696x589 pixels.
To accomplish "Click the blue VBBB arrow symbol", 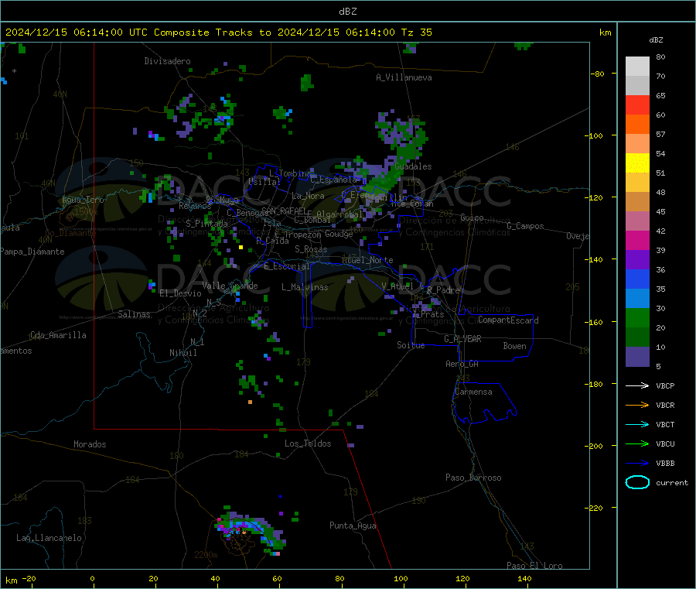I will [x=637, y=463].
